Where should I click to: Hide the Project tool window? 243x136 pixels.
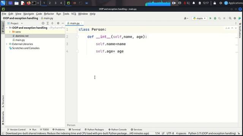tap(63, 23)
